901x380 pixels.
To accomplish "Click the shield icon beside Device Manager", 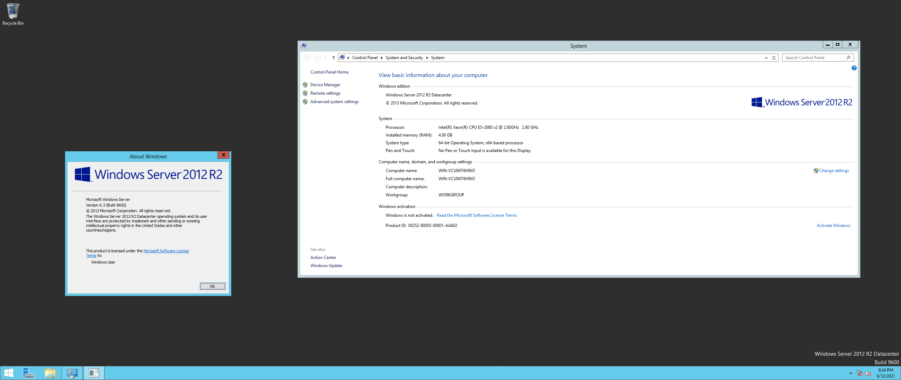I will 305,85.
